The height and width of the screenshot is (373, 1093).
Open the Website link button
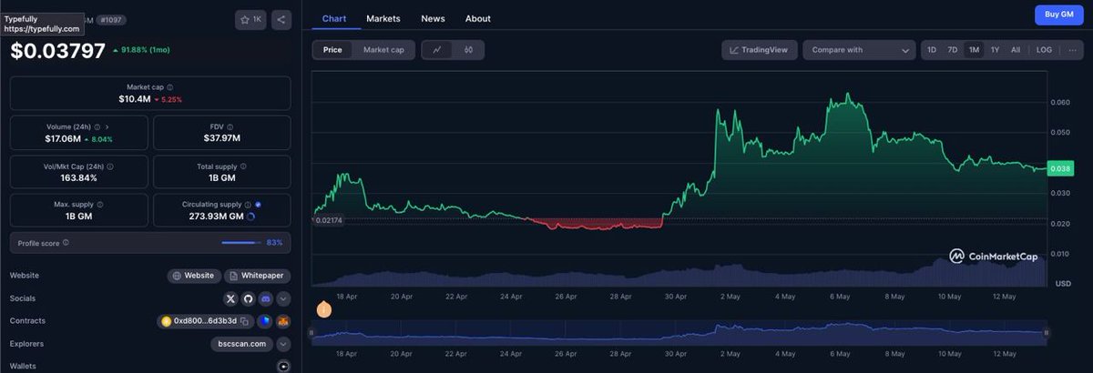pyautogui.click(x=194, y=276)
